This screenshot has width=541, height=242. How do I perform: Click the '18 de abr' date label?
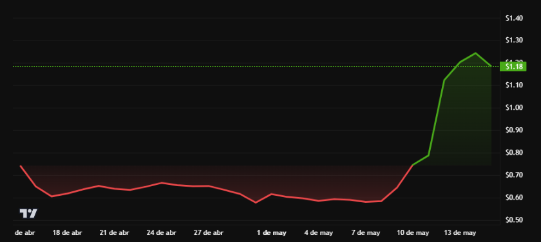tap(67, 233)
